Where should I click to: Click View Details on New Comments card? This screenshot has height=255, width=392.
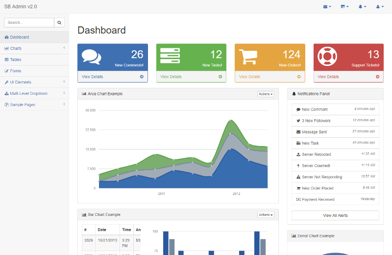pyautogui.click(x=93, y=77)
